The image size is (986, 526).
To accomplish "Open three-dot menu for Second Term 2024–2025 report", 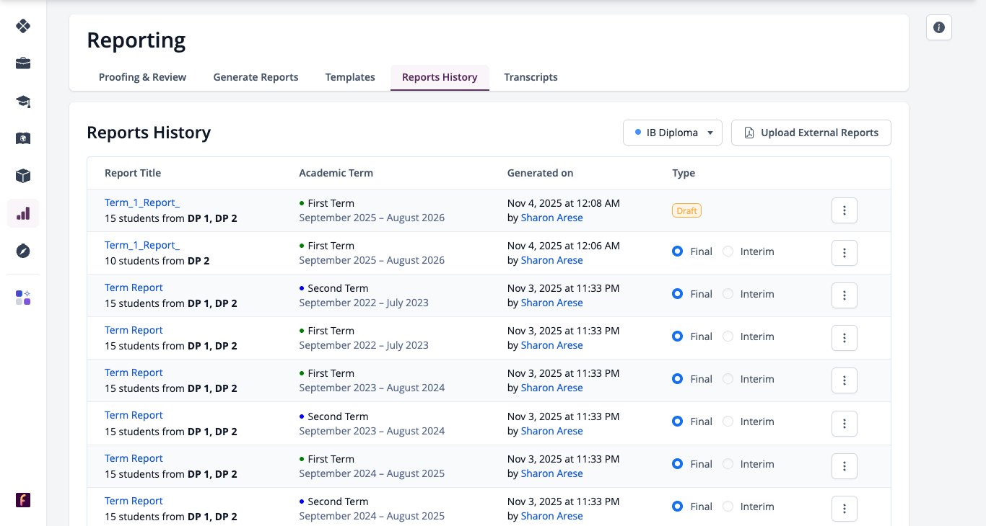I will (845, 508).
